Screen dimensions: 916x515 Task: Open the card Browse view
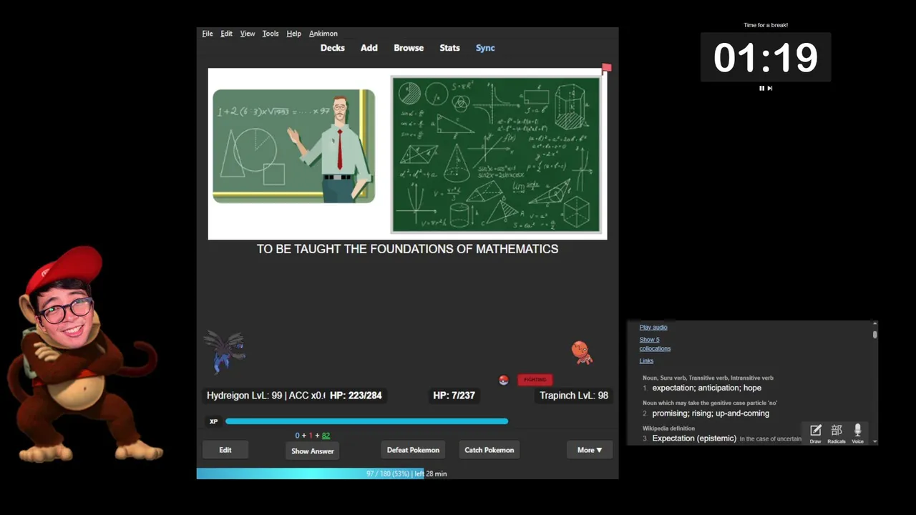(409, 48)
